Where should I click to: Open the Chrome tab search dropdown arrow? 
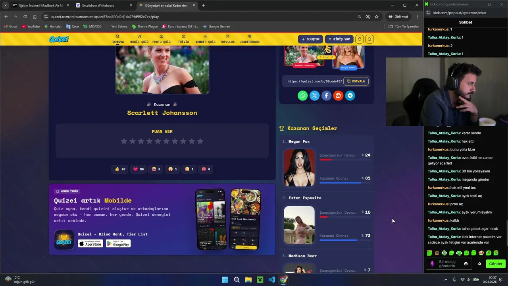[5, 6]
